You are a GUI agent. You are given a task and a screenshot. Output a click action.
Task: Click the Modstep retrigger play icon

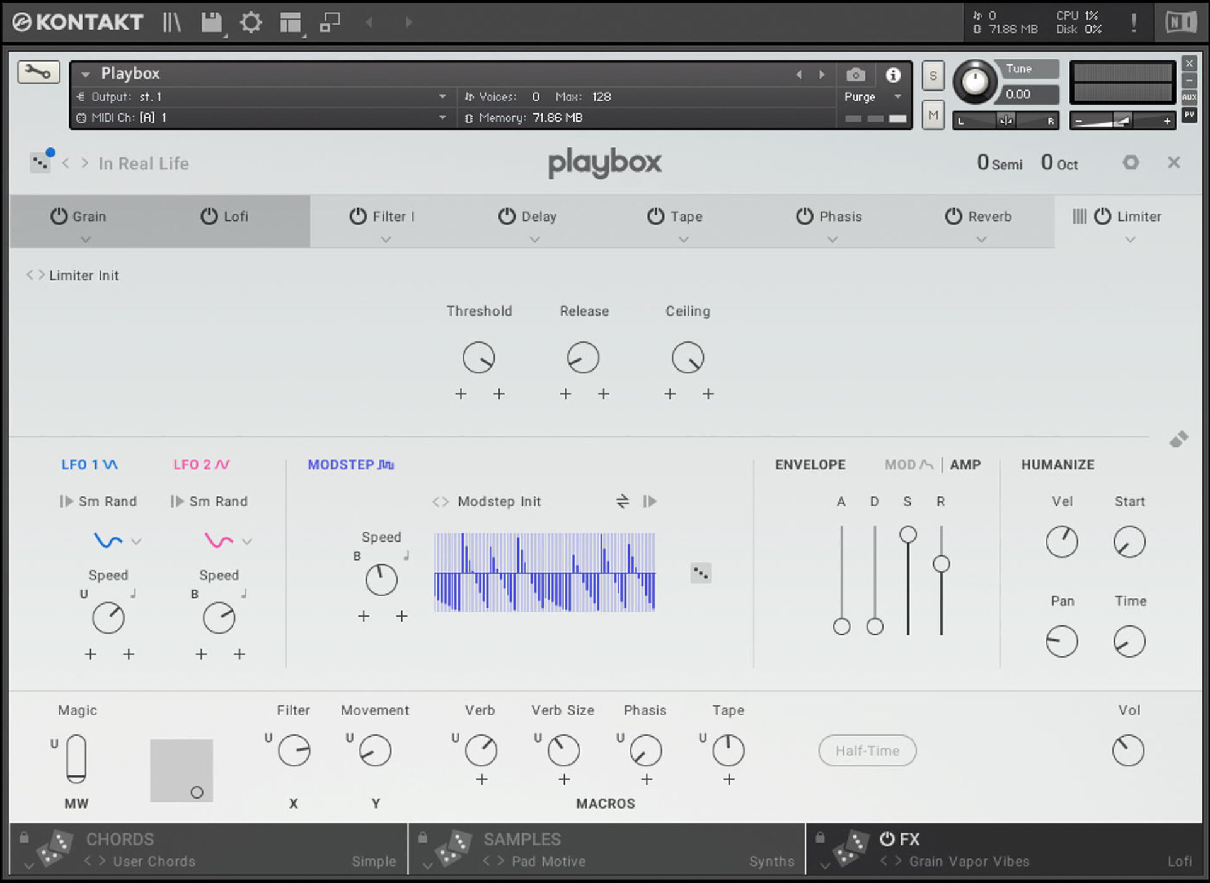tap(650, 501)
